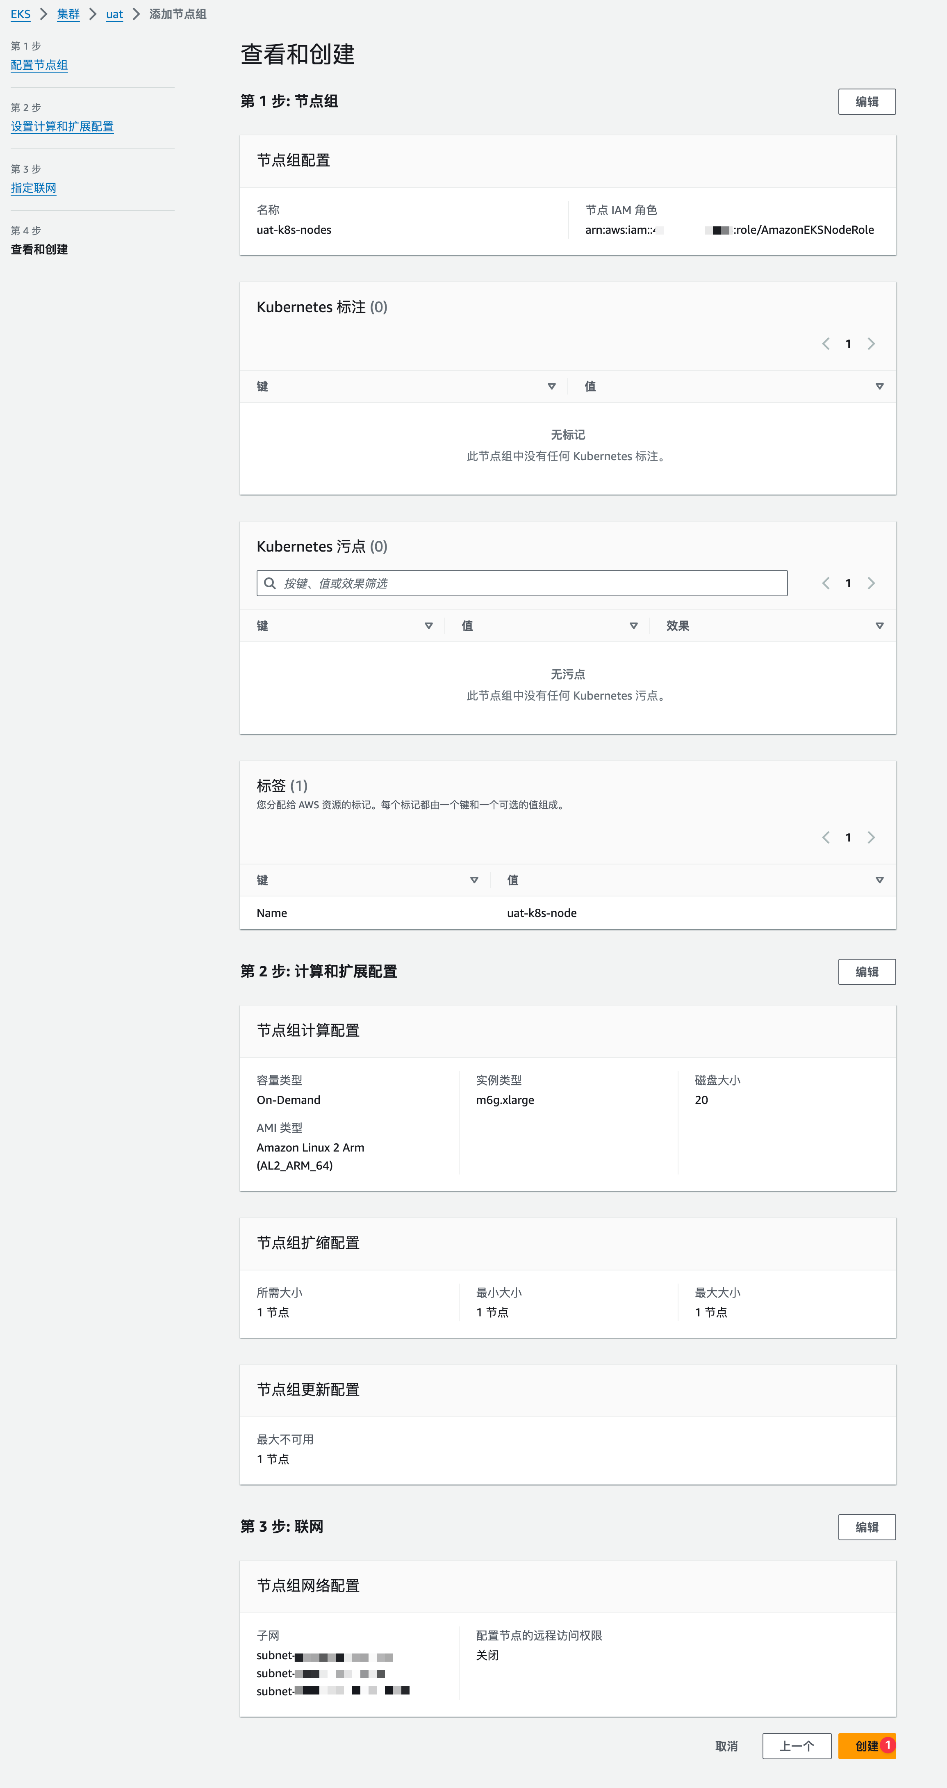
Task: Click the uat-k8s-node tag value
Action: (x=542, y=913)
